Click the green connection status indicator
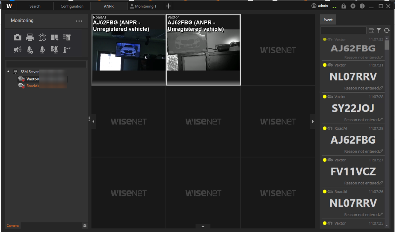The width and height of the screenshot is (395, 232). (x=334, y=7)
